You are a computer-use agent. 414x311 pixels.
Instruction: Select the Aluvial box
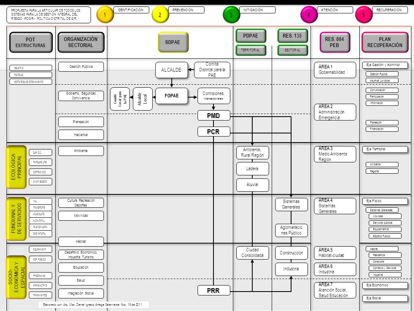[x=252, y=185]
